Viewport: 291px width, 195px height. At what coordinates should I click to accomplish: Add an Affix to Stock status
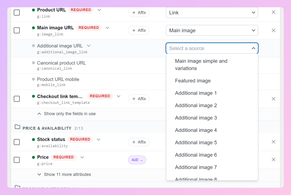pos(139,142)
